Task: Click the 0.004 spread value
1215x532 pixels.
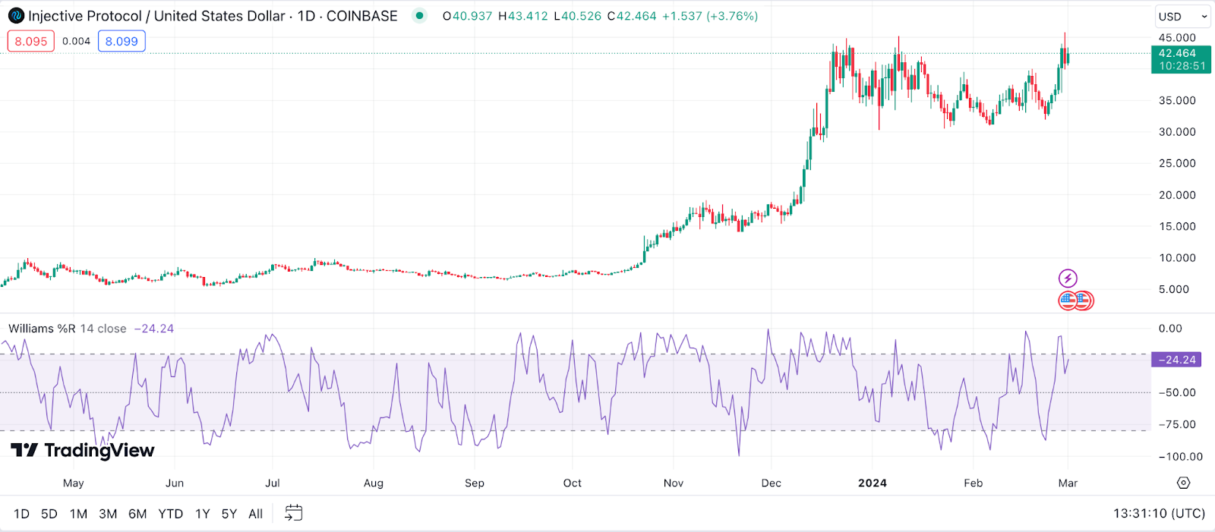Action: tap(76, 41)
